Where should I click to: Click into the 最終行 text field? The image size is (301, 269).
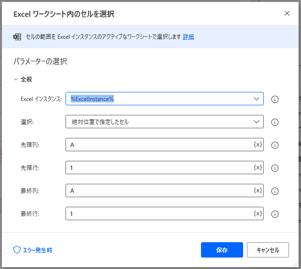158,213
